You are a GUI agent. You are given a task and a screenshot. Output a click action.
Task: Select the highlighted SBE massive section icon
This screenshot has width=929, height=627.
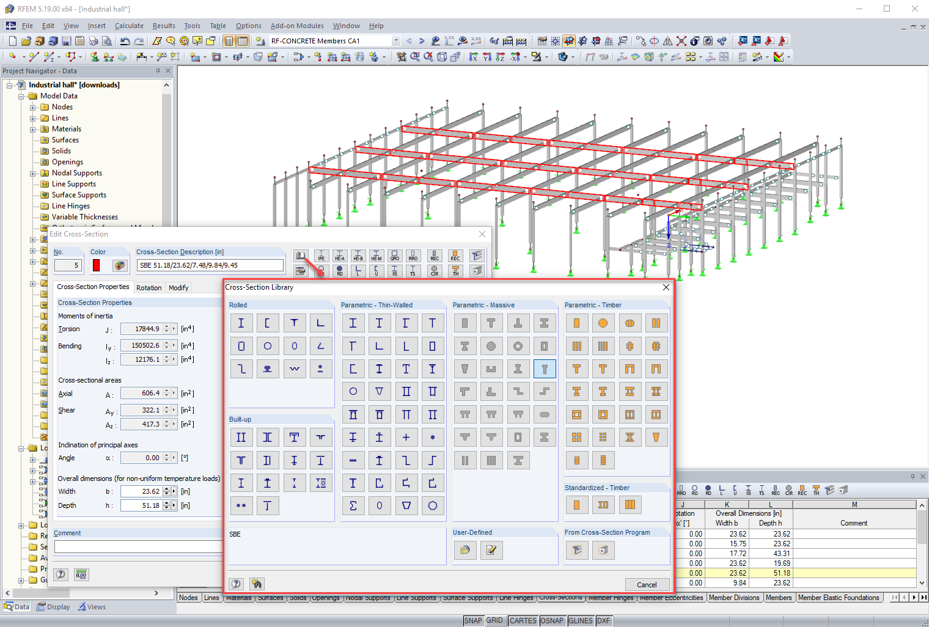545,369
